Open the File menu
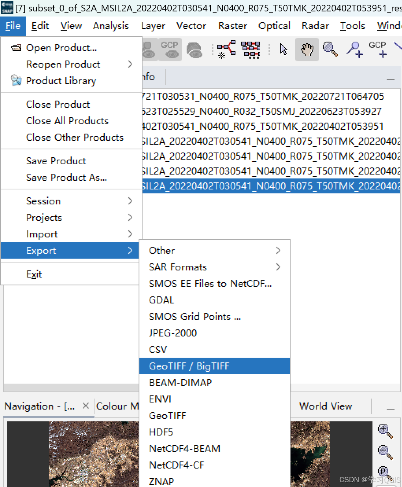This screenshot has width=402, height=487. [x=13, y=26]
